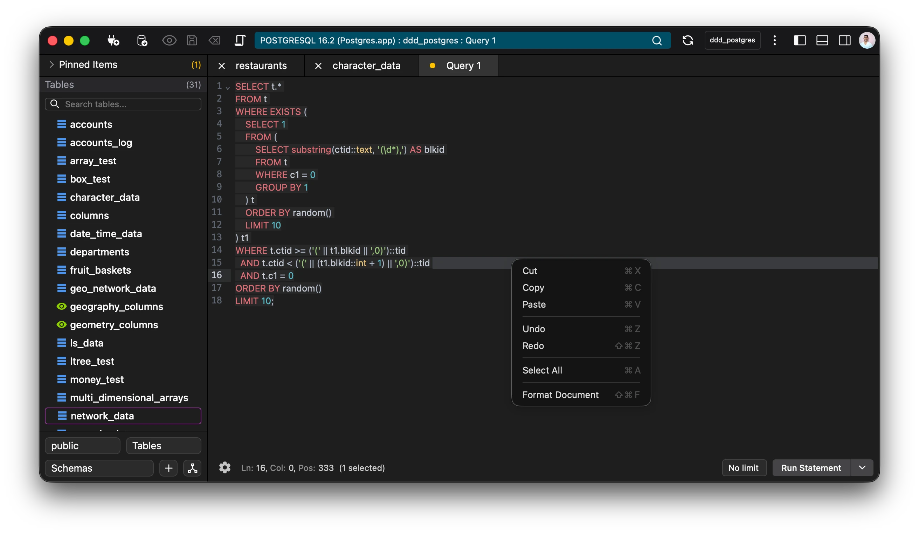Expand the Pinned Items section
The image size is (919, 534).
(52, 64)
